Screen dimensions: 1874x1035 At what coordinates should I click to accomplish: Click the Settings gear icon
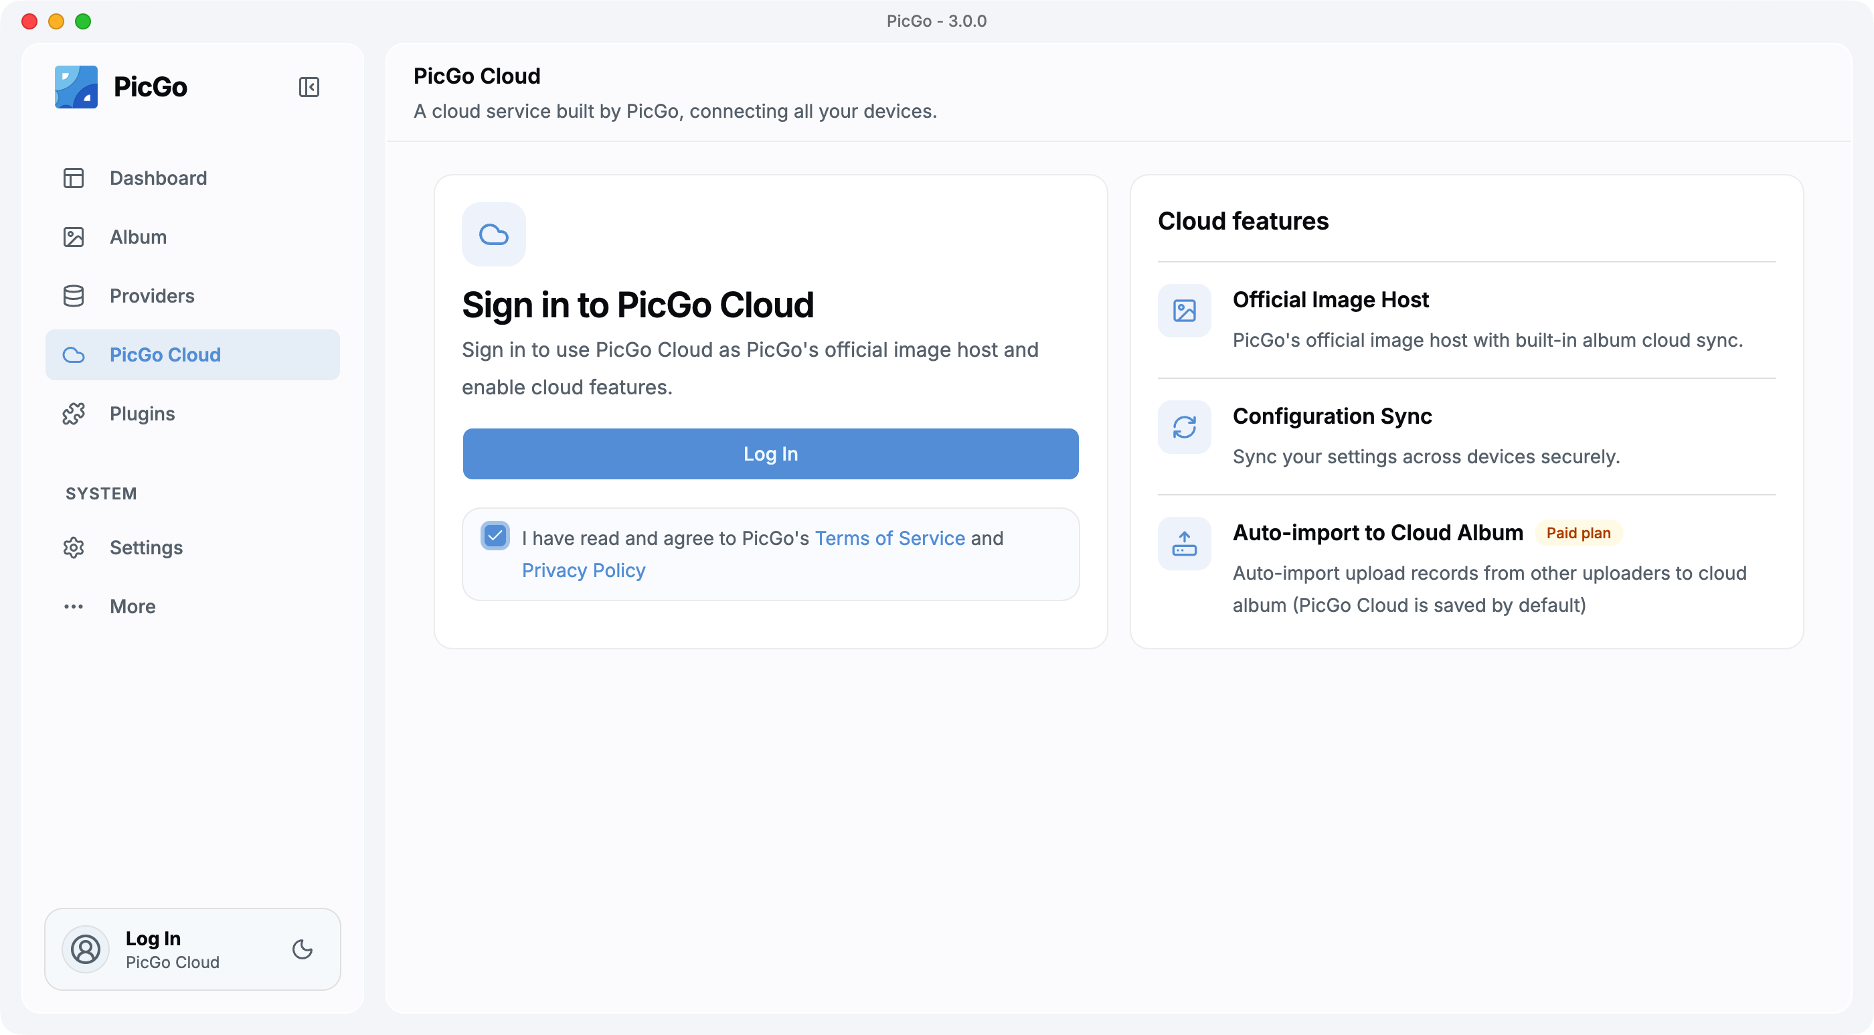(x=74, y=548)
